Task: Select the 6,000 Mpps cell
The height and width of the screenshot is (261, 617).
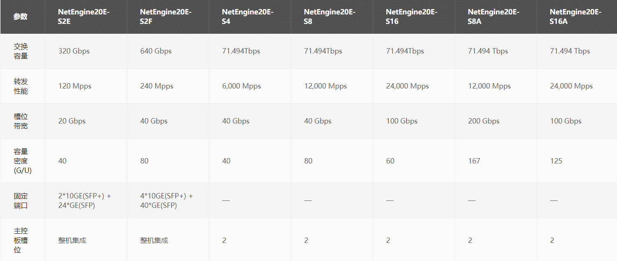Action: click(241, 86)
